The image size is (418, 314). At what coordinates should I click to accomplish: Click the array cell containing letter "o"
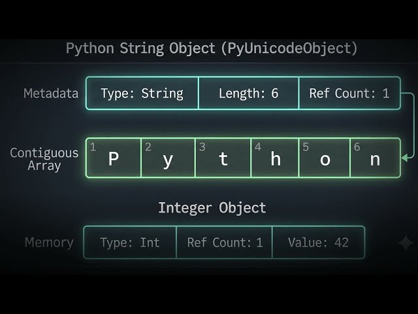[x=325, y=158]
